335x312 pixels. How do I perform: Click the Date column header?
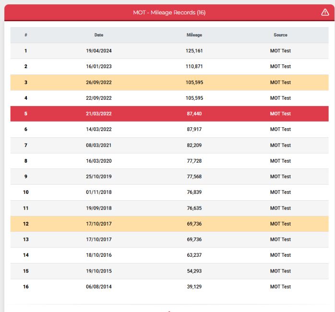tap(99, 35)
